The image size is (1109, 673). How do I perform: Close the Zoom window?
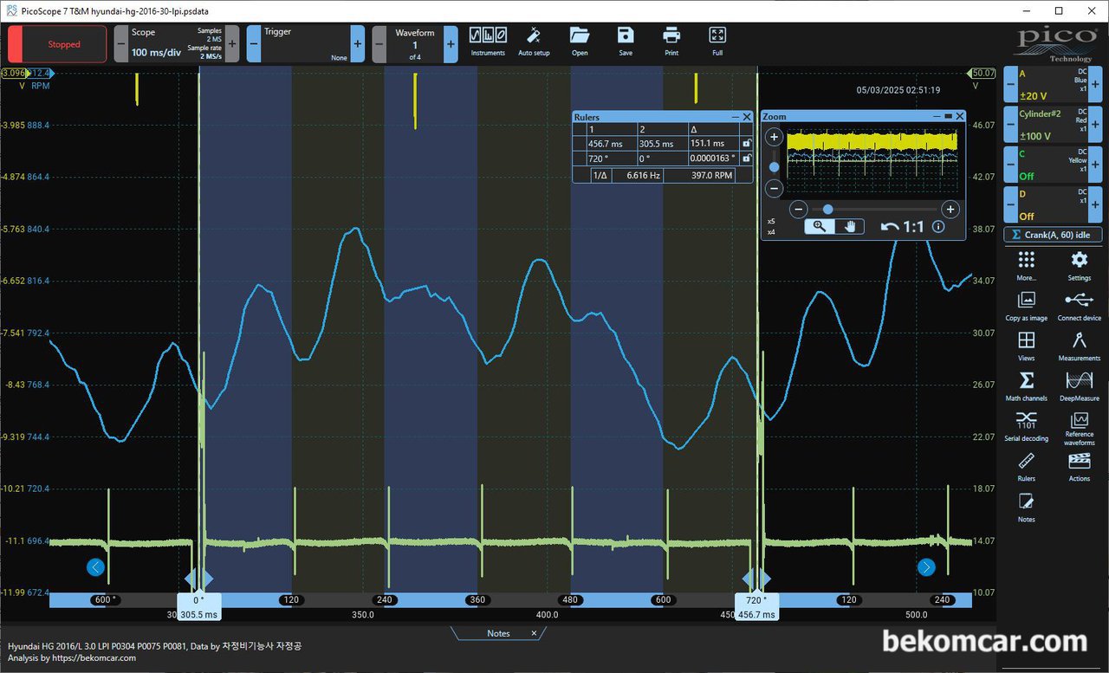pos(961,116)
